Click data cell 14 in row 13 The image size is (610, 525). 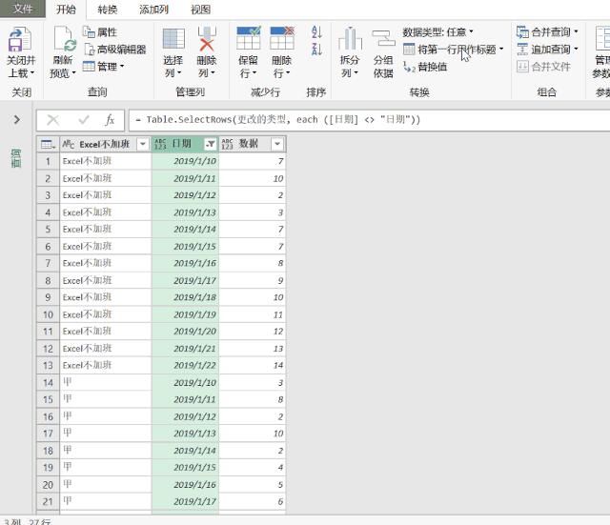tap(253, 366)
